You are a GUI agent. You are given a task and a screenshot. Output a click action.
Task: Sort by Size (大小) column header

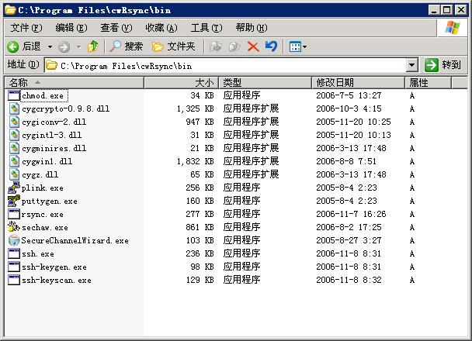pos(182,82)
